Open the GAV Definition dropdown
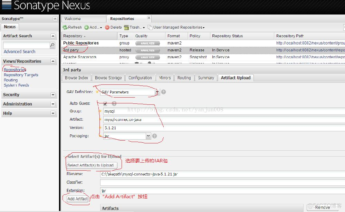Viewport: 345px width, 212px height. pos(157,92)
